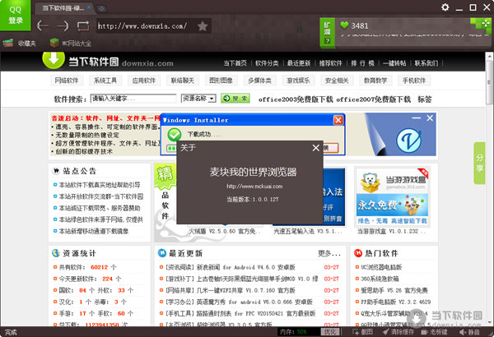Minimize the banner ad with the dash icon
The width and height of the screenshot is (494, 337).
417,118
